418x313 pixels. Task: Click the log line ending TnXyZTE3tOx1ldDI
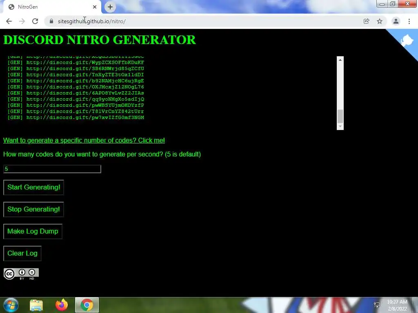76,75
